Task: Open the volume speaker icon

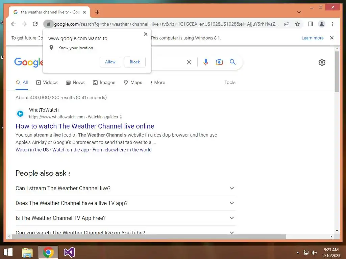Action: (x=314, y=253)
